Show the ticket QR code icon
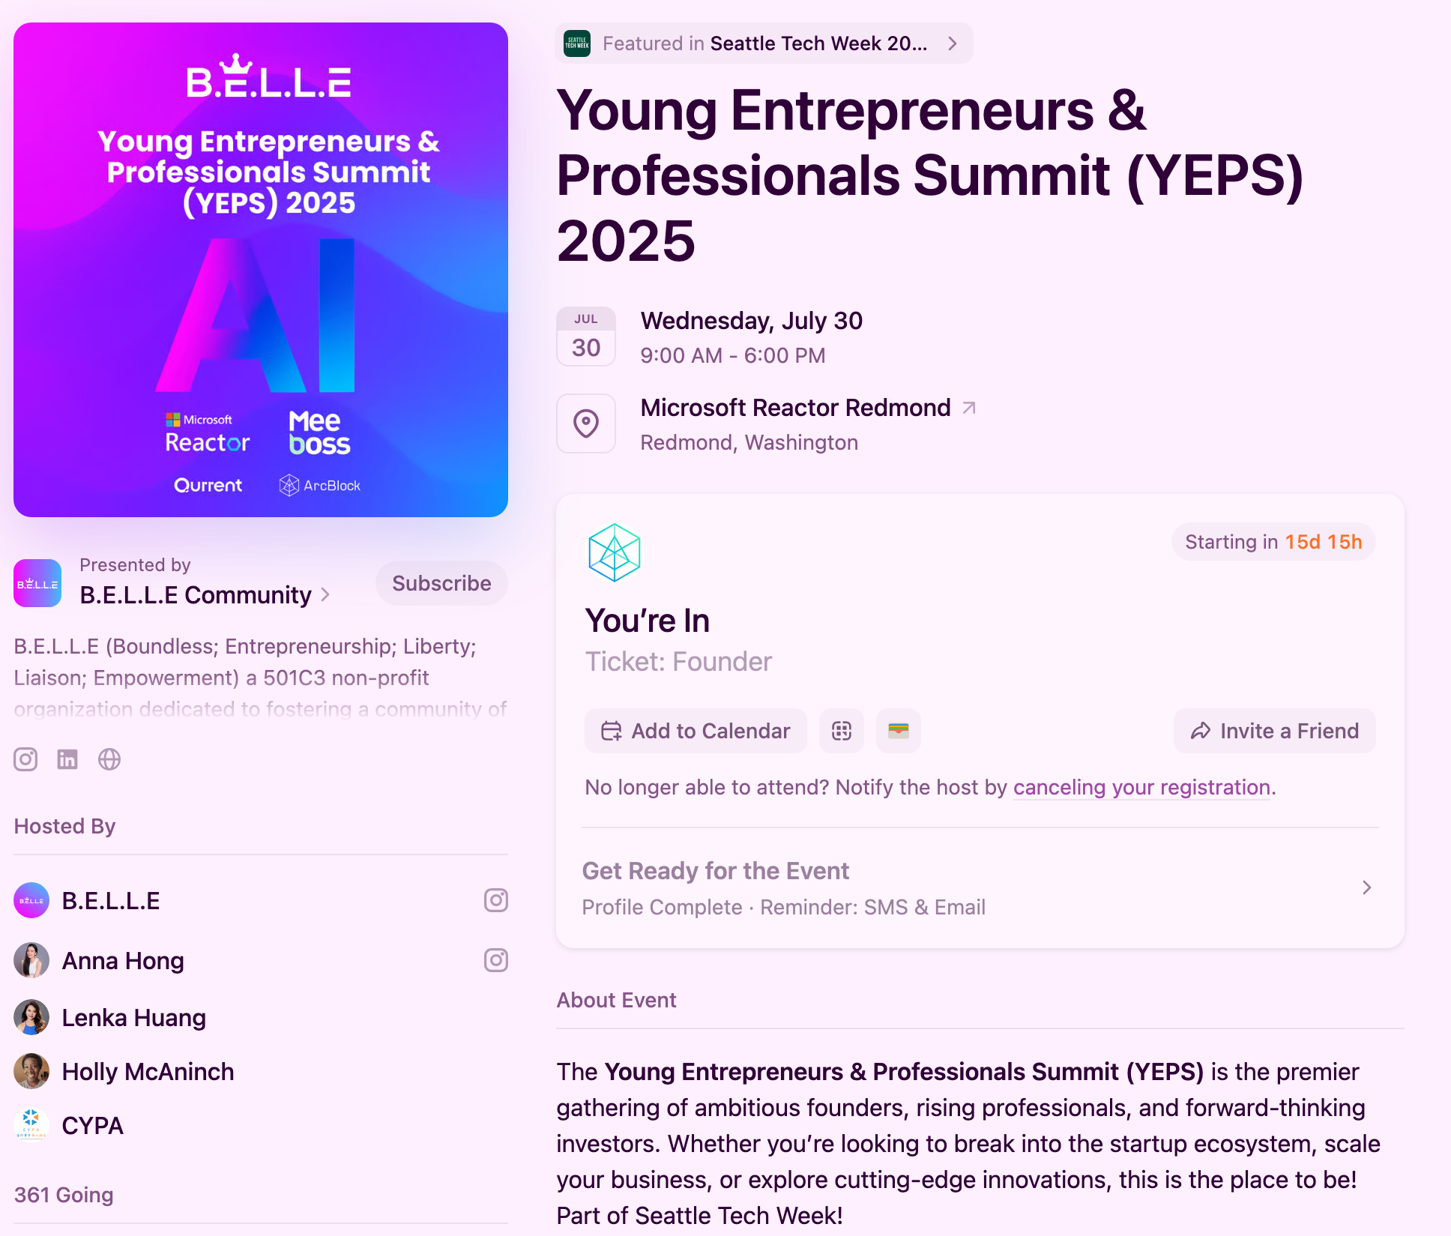 pos(841,731)
